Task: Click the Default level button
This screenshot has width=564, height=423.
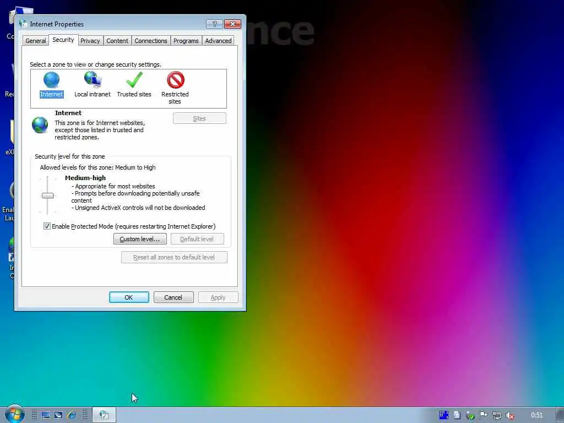Action: (x=197, y=239)
